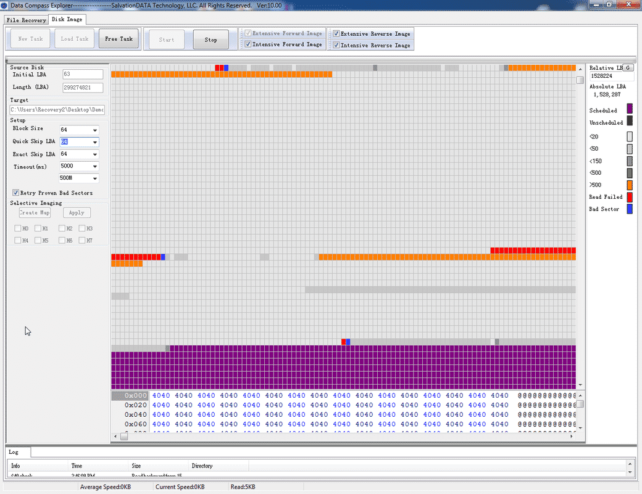
Task: Click the Read Failed red legend swatch
Action: pyautogui.click(x=630, y=197)
